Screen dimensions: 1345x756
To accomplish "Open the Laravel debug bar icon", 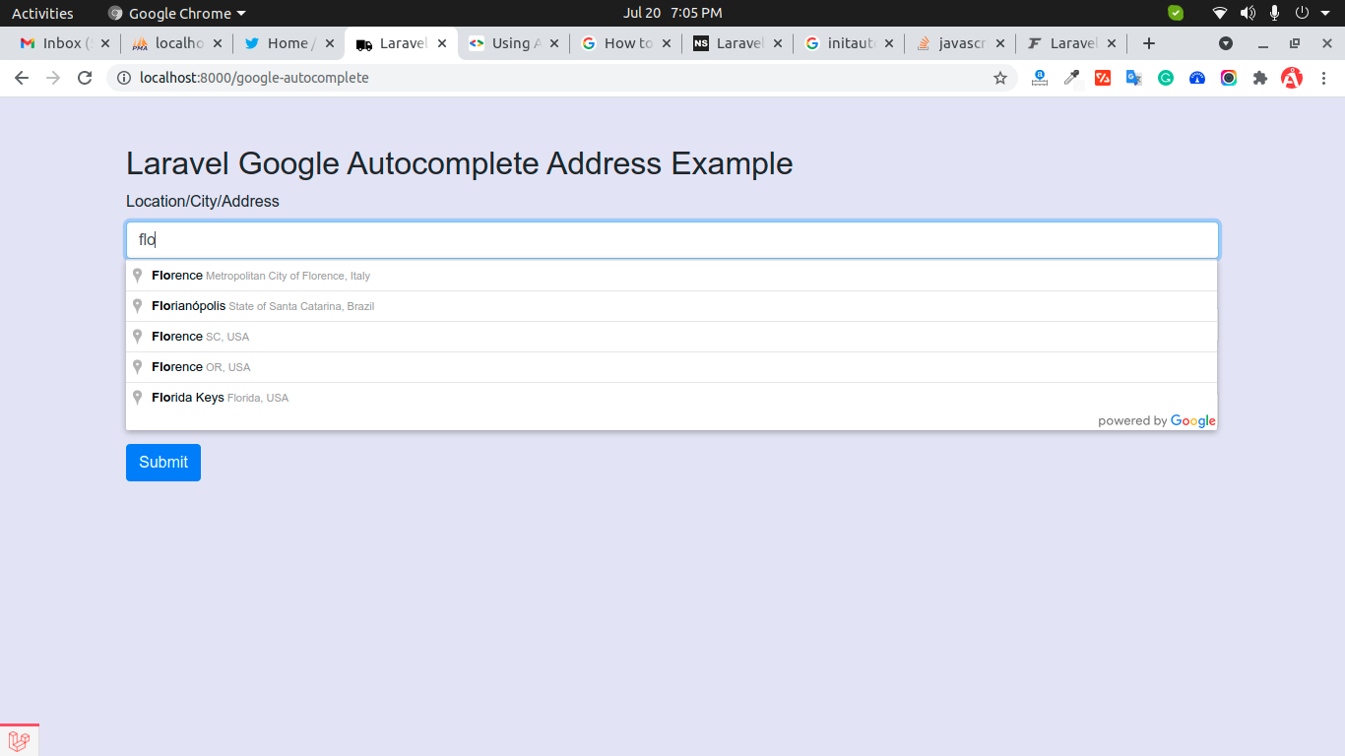I will [19, 740].
